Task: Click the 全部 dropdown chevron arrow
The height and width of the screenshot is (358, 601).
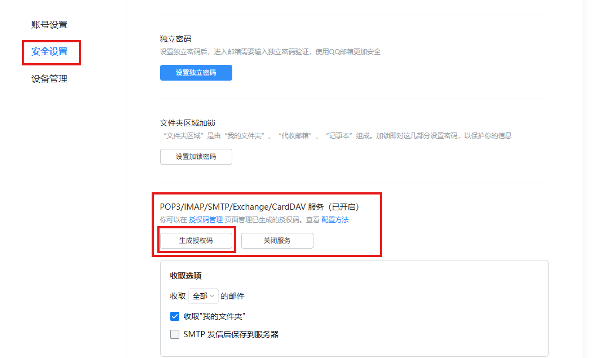Action: [211, 295]
